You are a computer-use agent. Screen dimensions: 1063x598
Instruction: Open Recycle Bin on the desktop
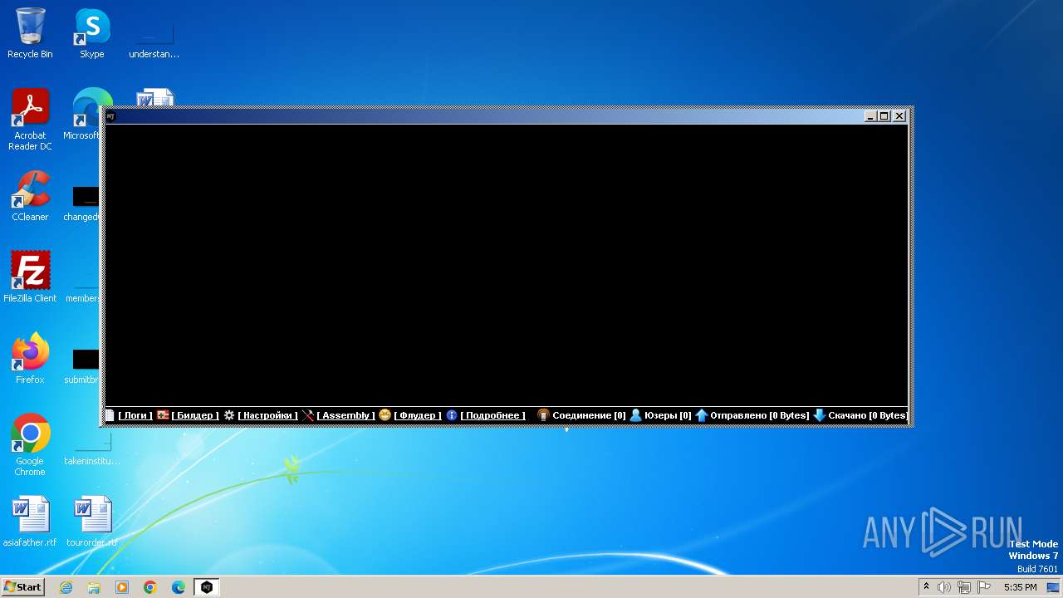point(30,33)
